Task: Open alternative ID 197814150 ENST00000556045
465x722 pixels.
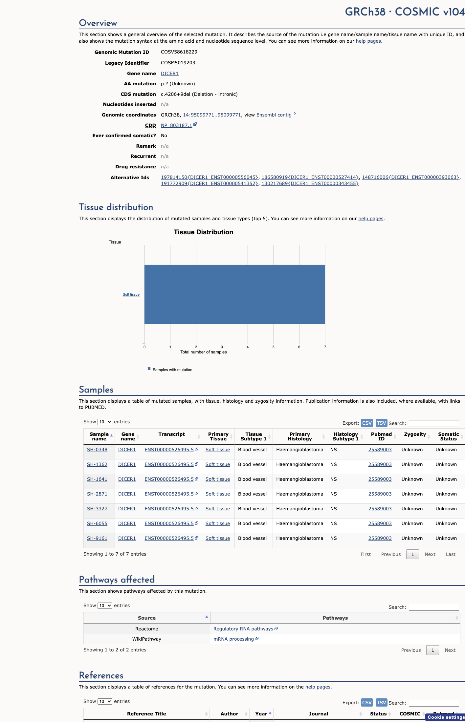Action: point(210,177)
